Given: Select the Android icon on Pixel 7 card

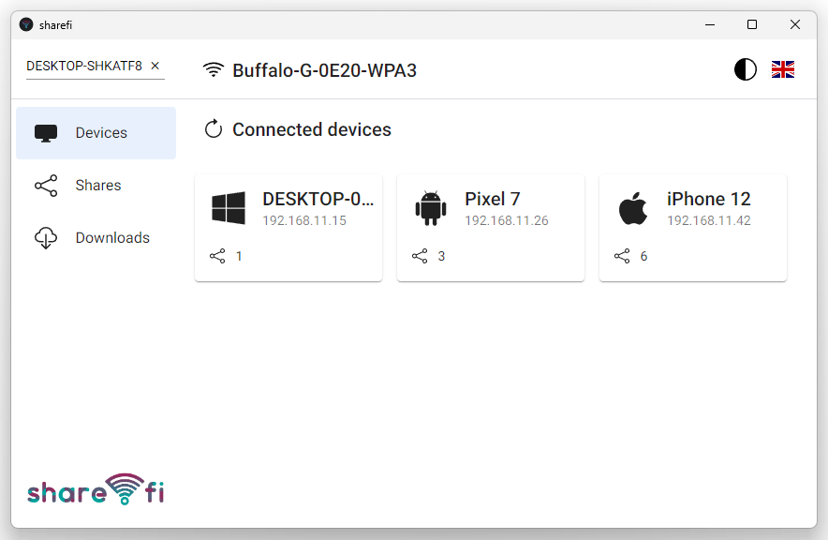Looking at the screenshot, I should [430, 208].
